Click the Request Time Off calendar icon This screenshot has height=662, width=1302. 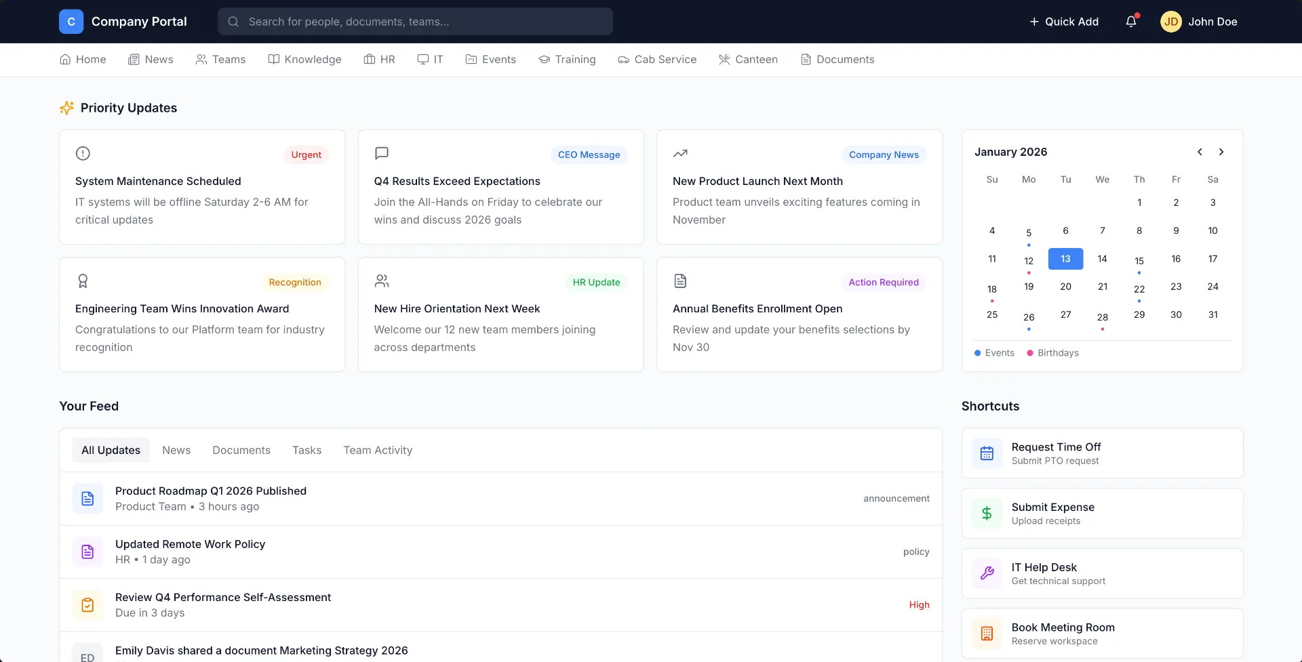pyautogui.click(x=987, y=453)
